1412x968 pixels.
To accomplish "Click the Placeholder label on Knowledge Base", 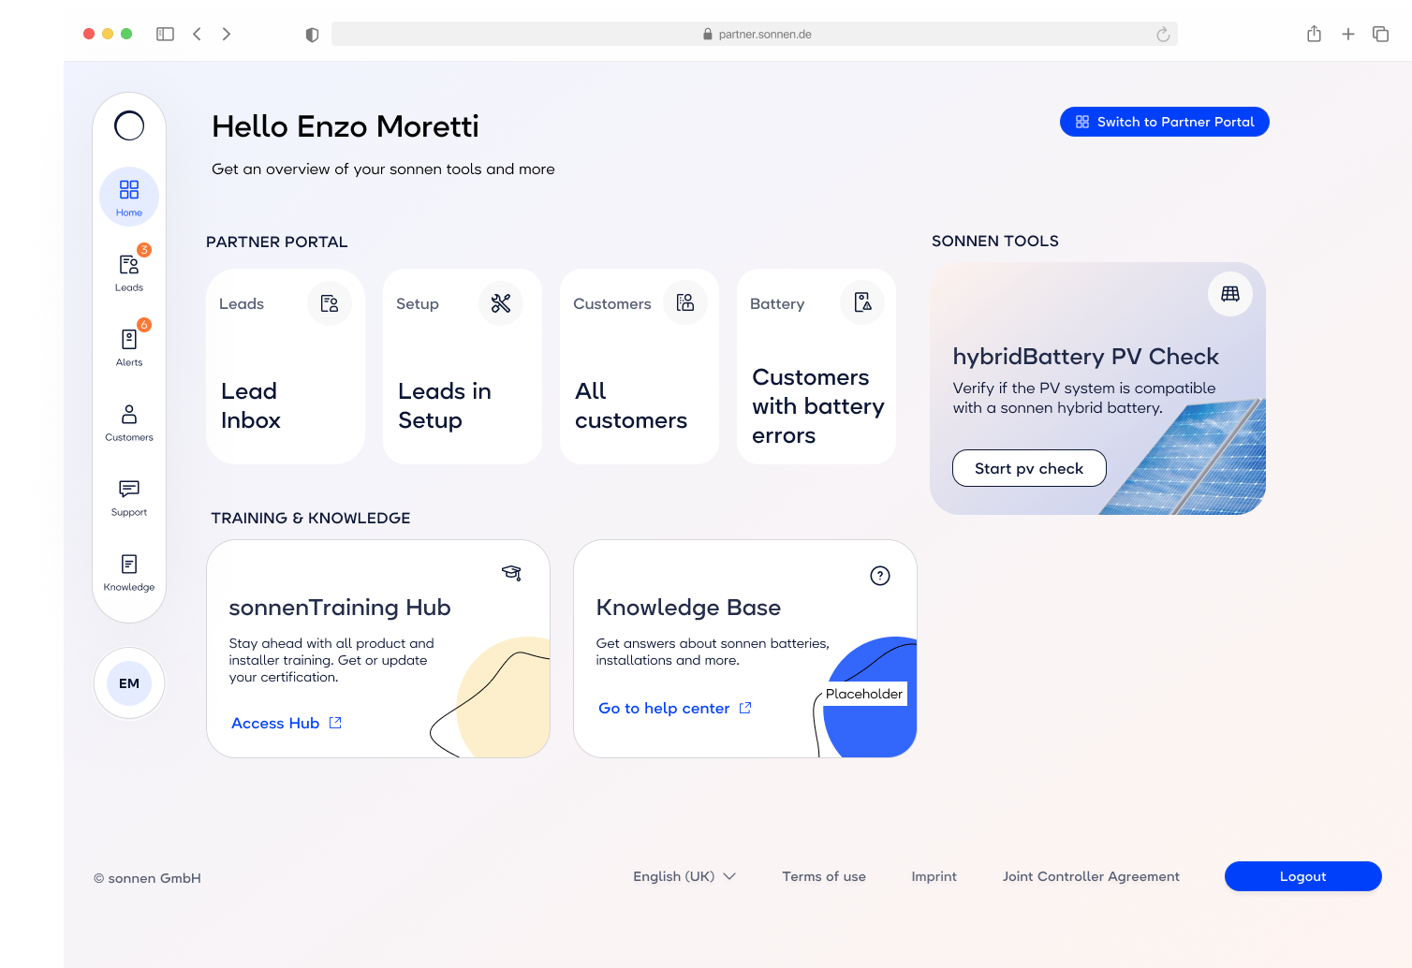I will (864, 694).
